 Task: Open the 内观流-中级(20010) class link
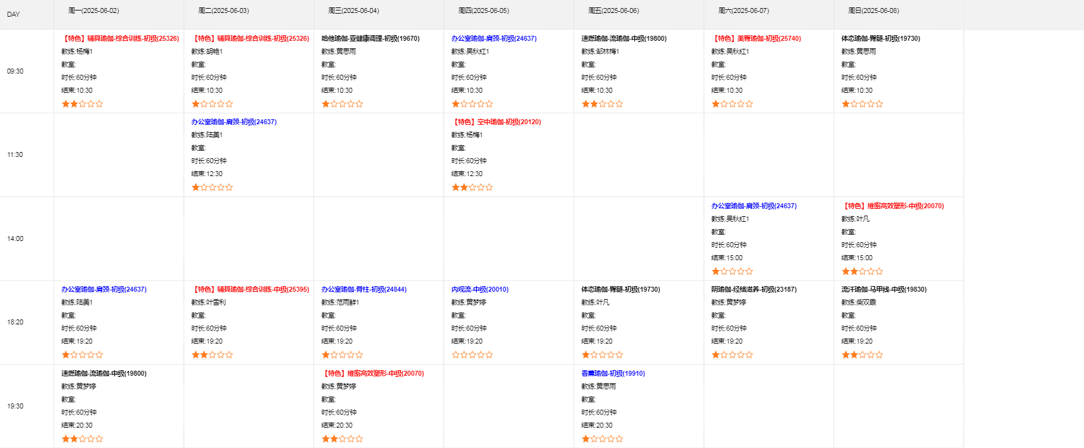click(480, 289)
